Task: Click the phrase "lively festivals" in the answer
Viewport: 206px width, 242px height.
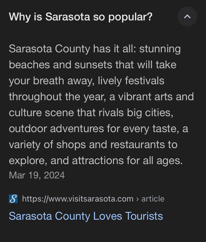Action: tap(131, 81)
